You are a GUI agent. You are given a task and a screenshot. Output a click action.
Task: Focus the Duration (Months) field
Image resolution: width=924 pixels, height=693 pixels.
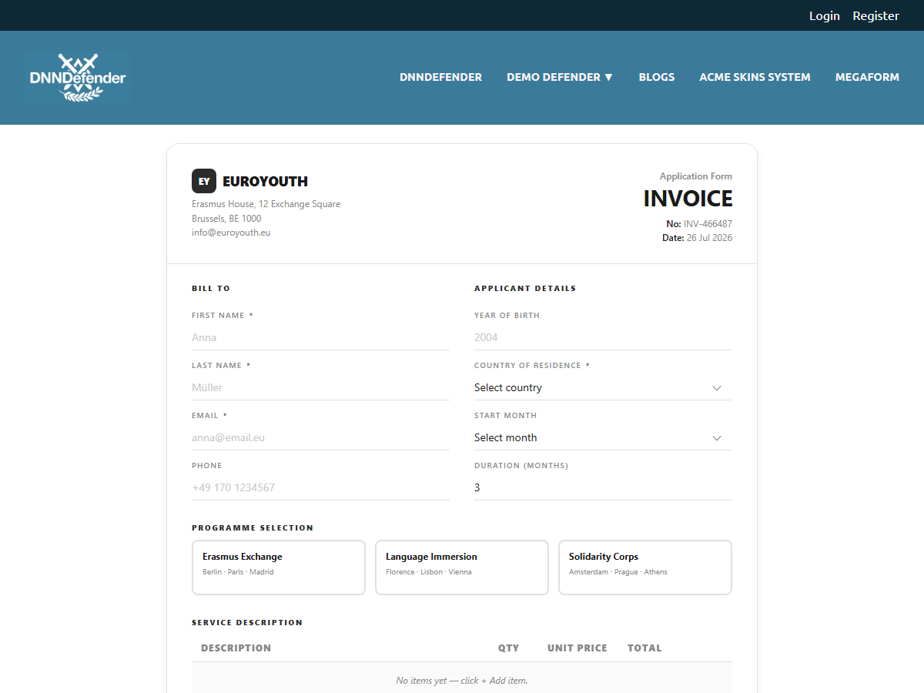click(x=603, y=487)
